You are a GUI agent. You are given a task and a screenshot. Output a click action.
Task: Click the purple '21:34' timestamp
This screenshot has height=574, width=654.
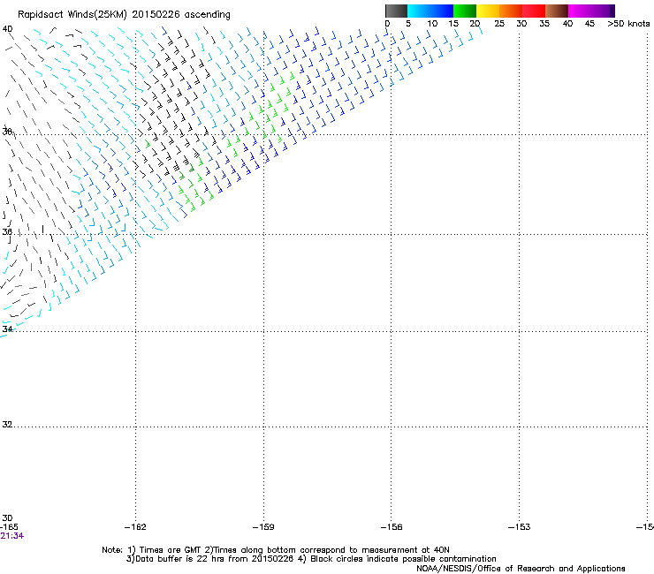(12, 536)
